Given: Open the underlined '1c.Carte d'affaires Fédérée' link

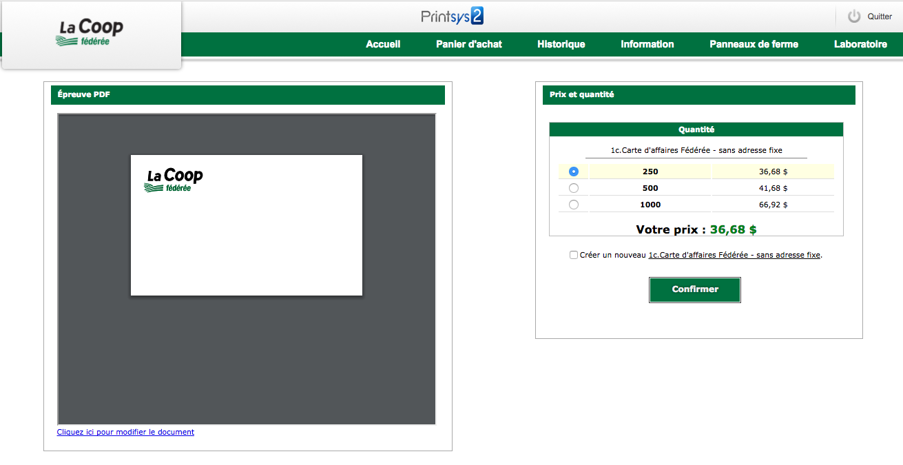Looking at the screenshot, I should 734,255.
